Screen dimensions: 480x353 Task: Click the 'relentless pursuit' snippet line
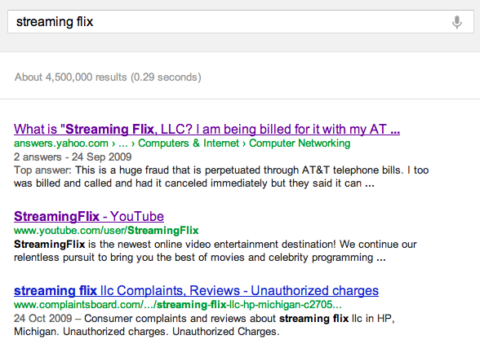pyautogui.click(x=199, y=258)
